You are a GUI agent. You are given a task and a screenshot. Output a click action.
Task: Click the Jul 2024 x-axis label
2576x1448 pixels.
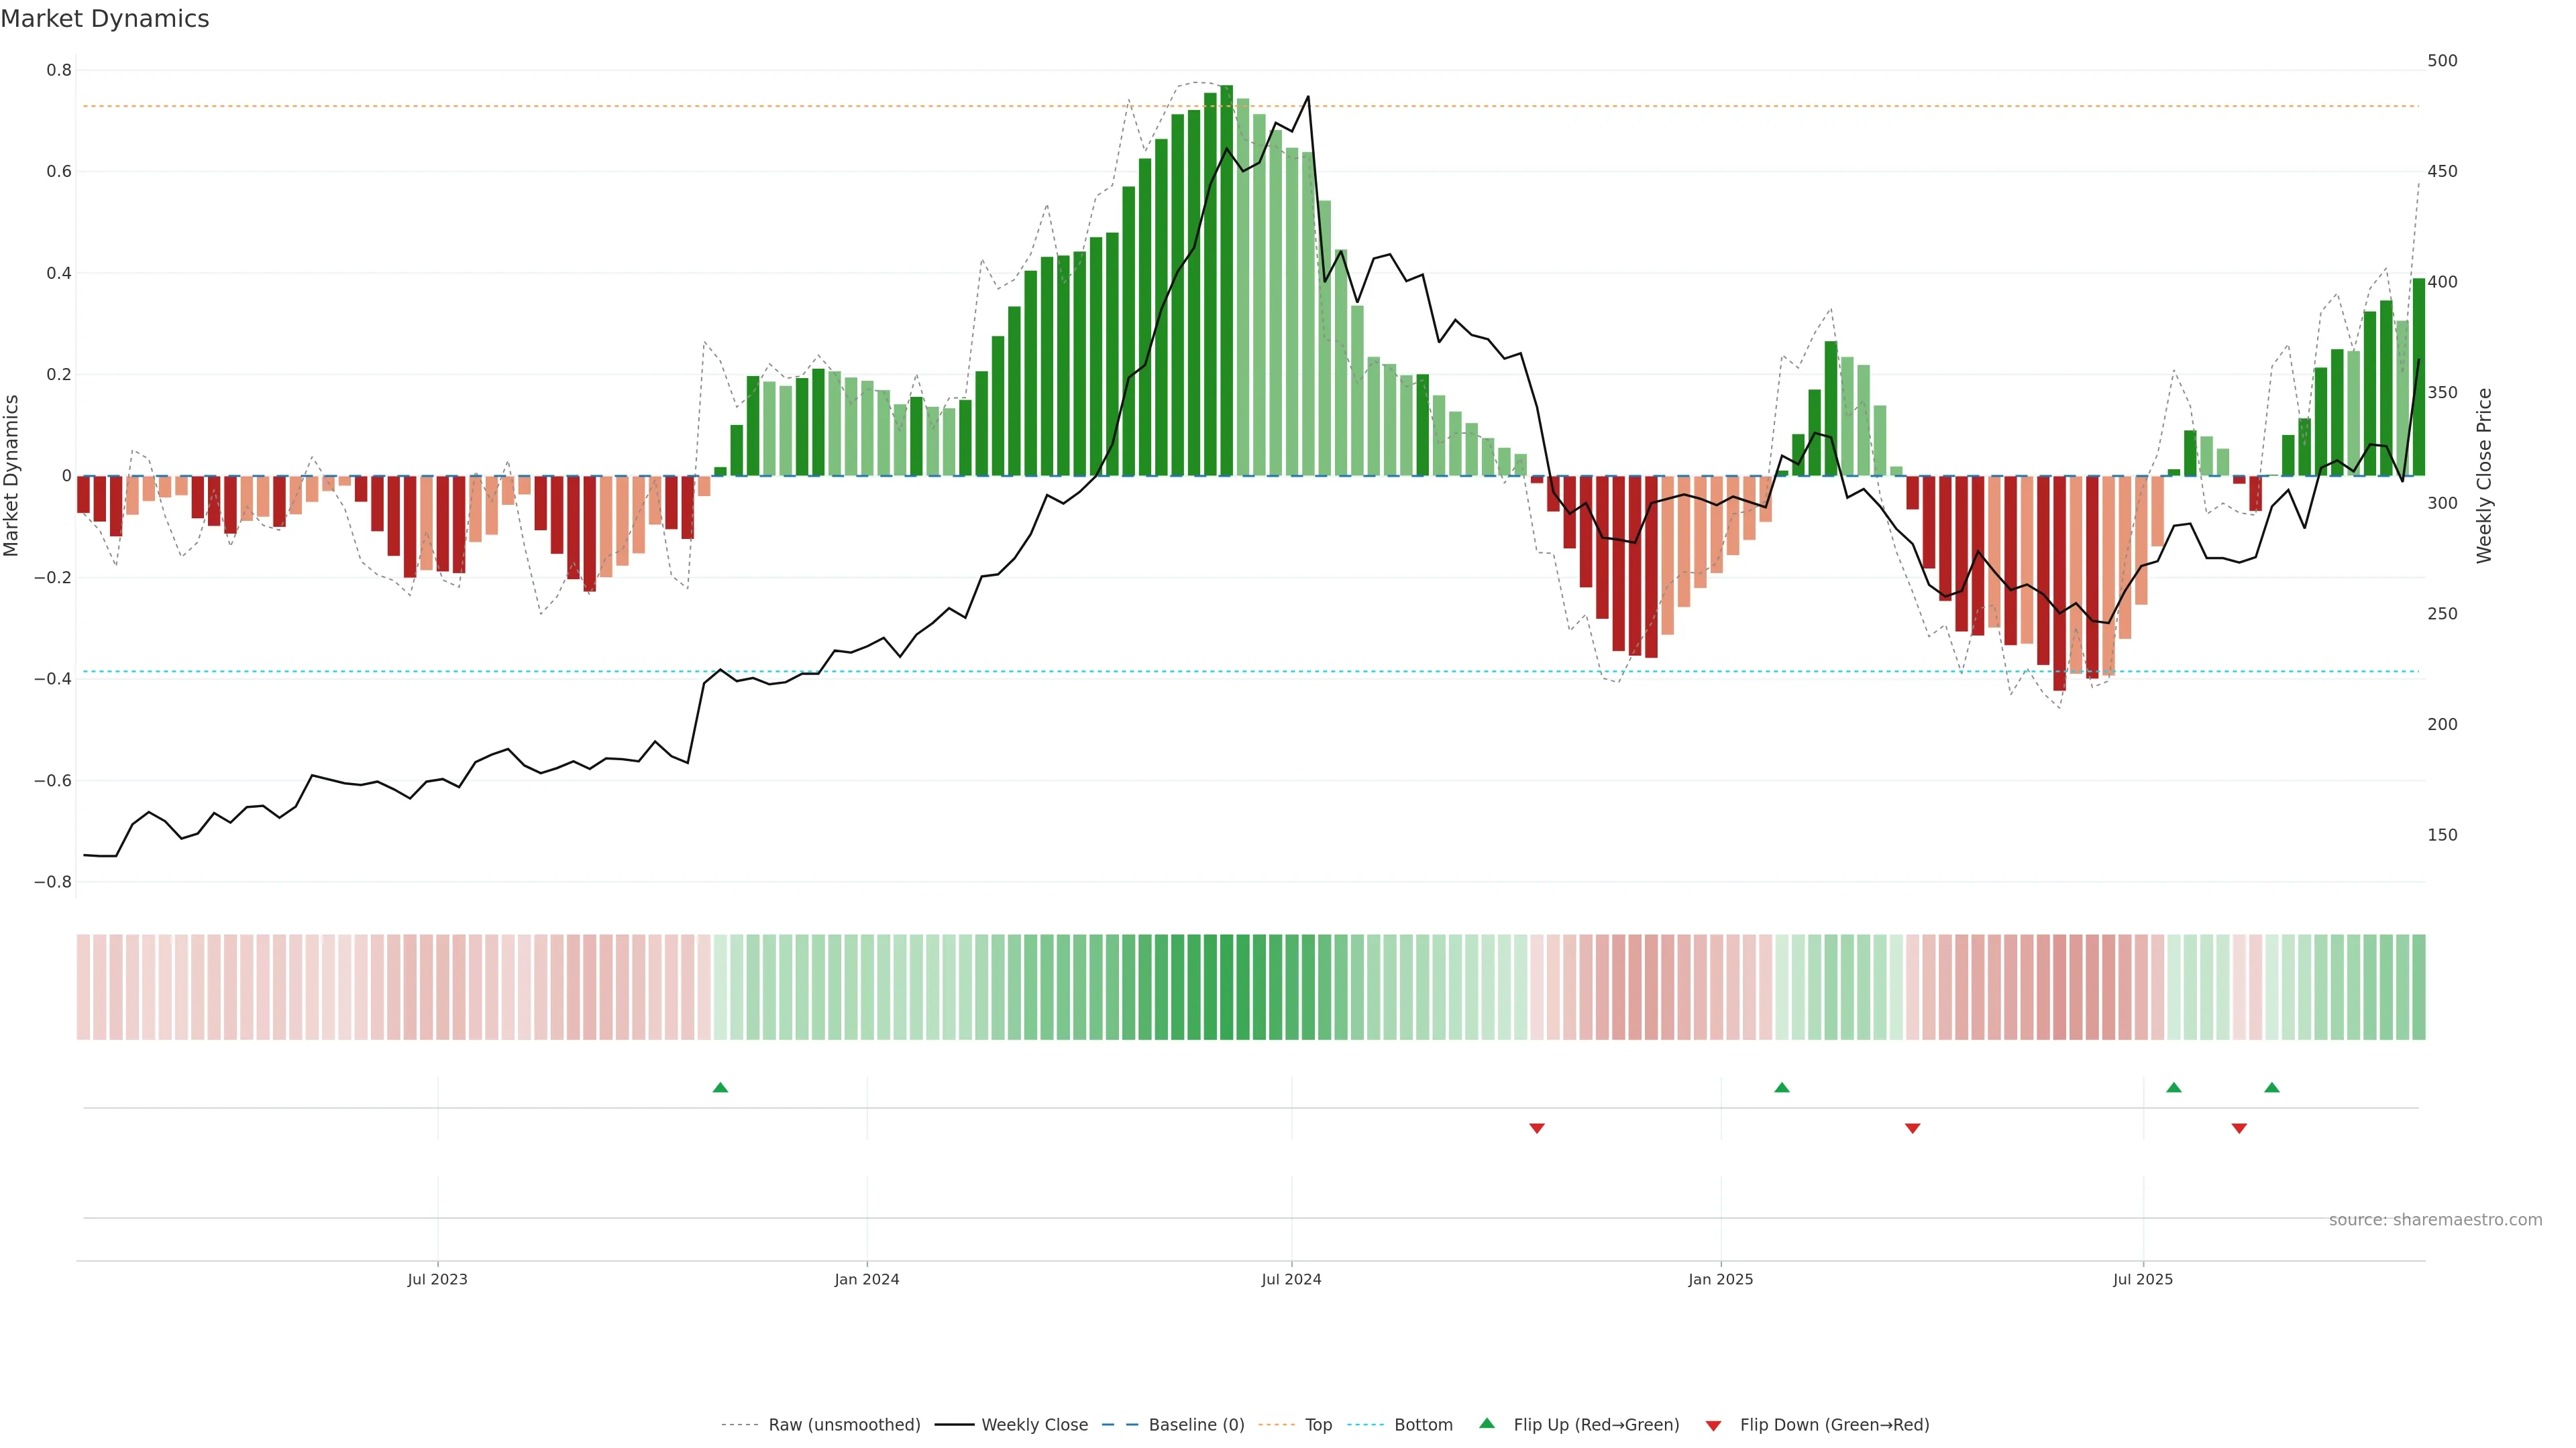[1291, 1279]
